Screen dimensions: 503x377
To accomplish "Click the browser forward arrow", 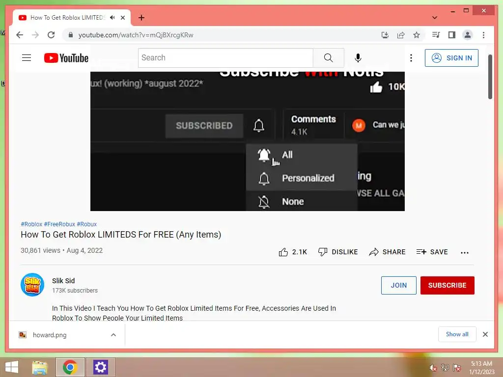I will tap(35, 35).
